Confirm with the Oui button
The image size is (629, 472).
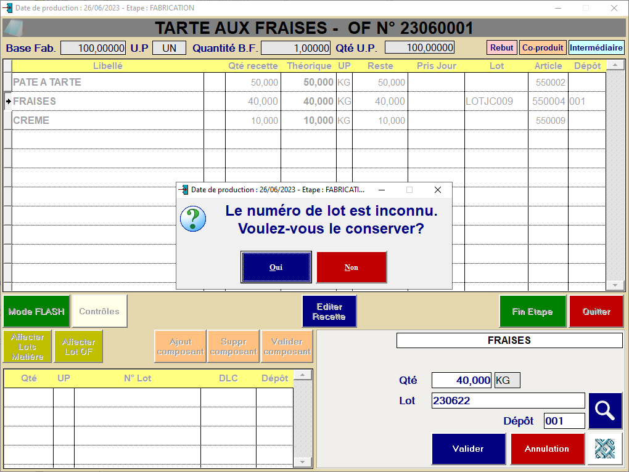[x=276, y=267]
